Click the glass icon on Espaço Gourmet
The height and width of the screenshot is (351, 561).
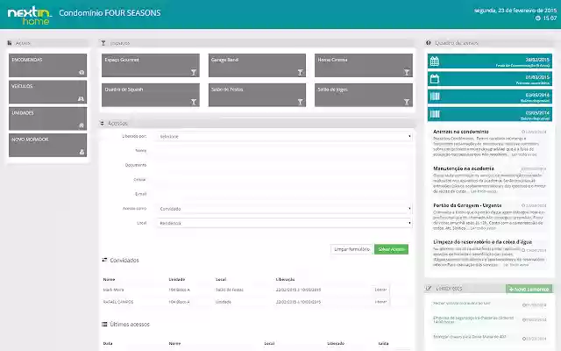coord(194,72)
